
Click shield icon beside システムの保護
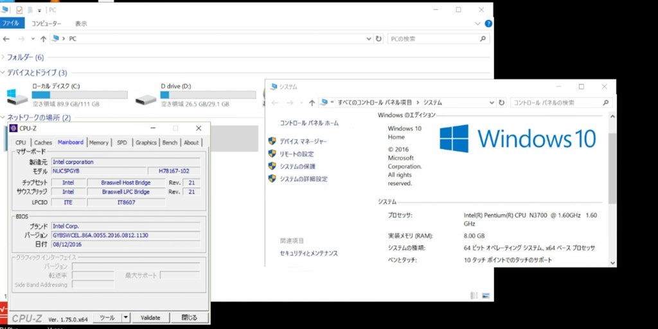272,166
